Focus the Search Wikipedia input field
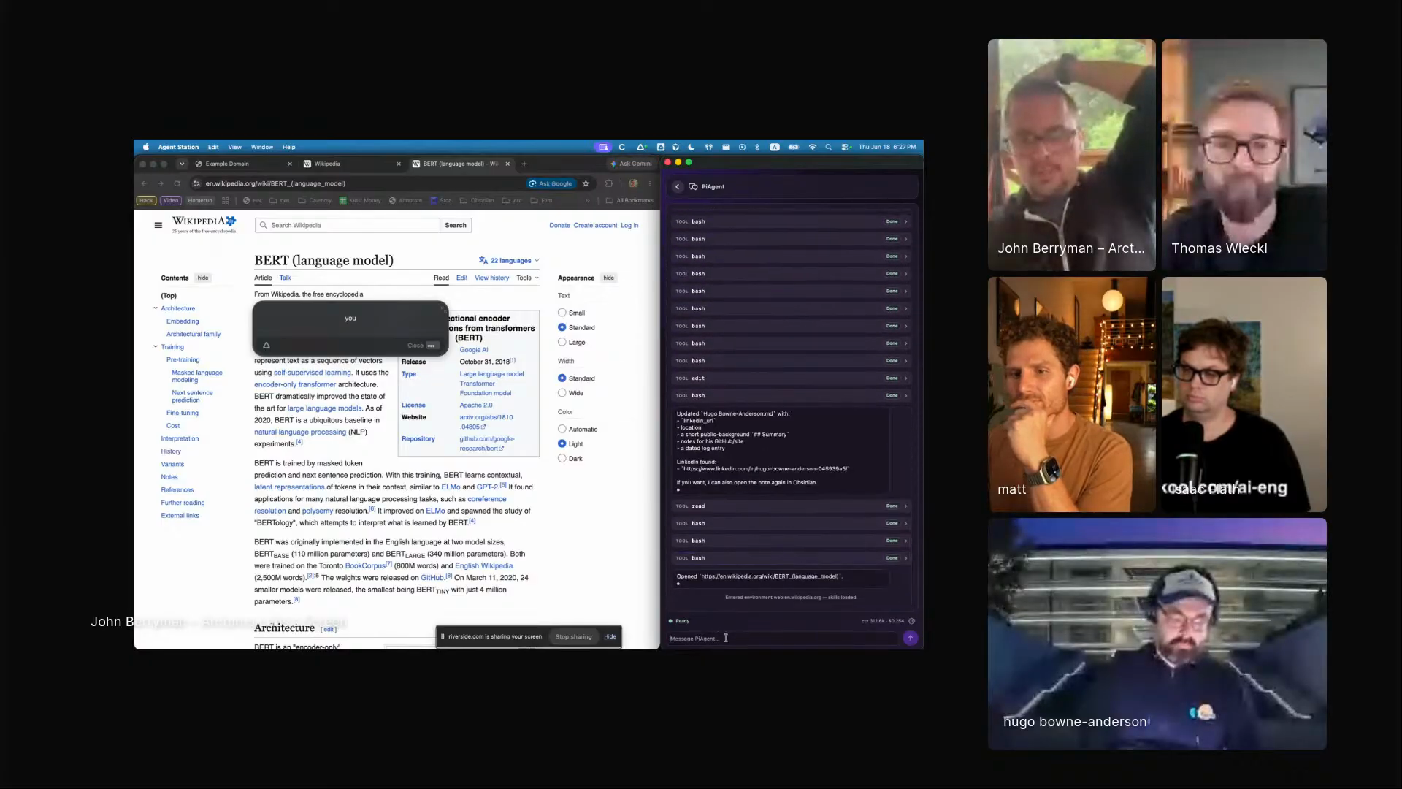The image size is (1402, 789). [x=348, y=225]
